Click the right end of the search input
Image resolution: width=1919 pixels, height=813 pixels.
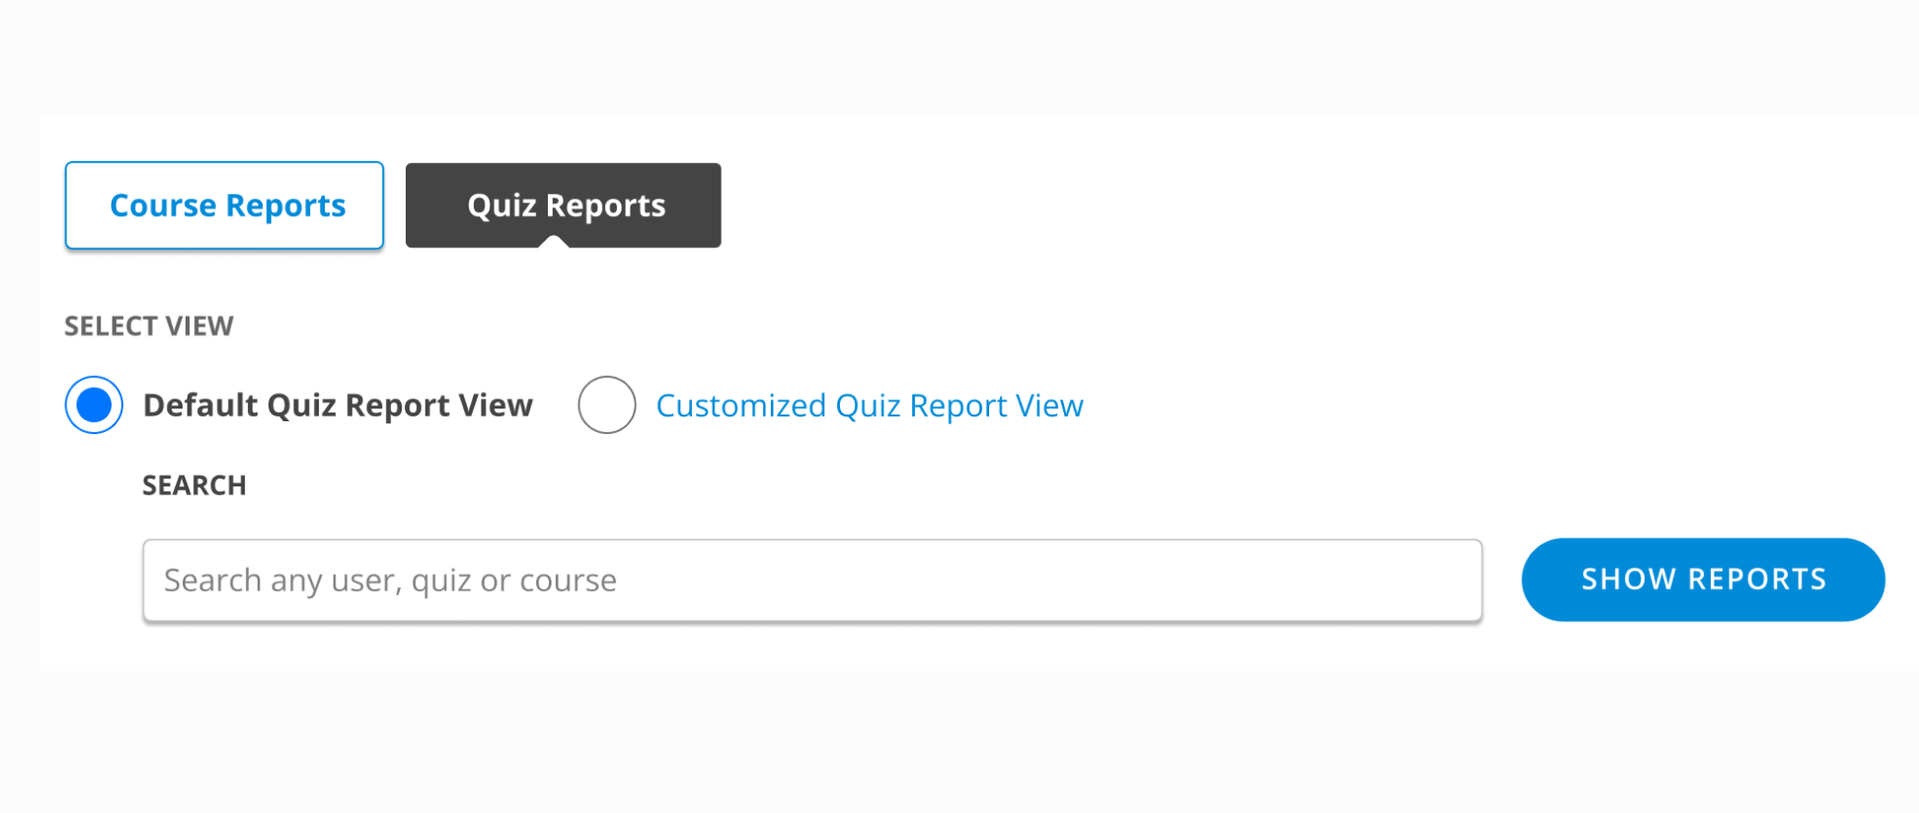[x=1451, y=580]
